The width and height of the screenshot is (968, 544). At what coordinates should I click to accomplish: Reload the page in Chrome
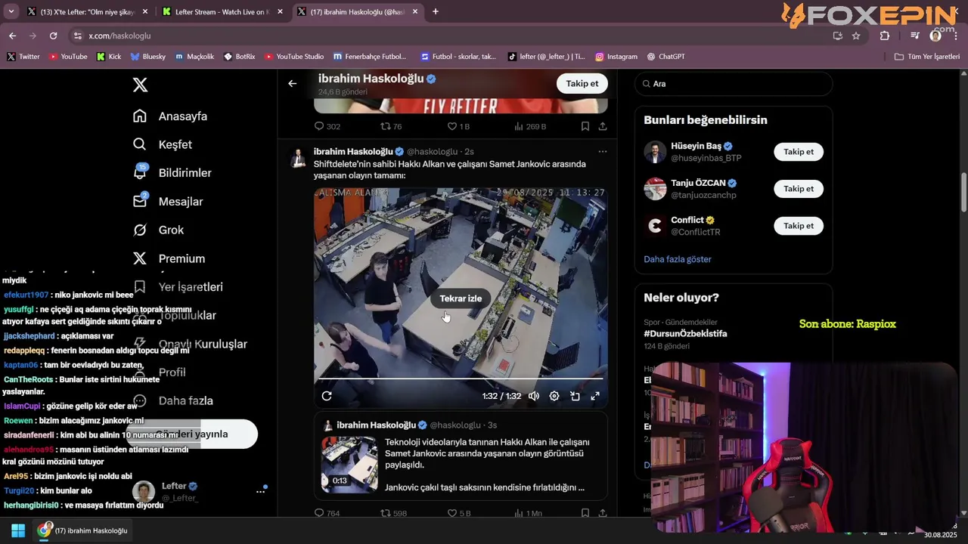coord(53,36)
